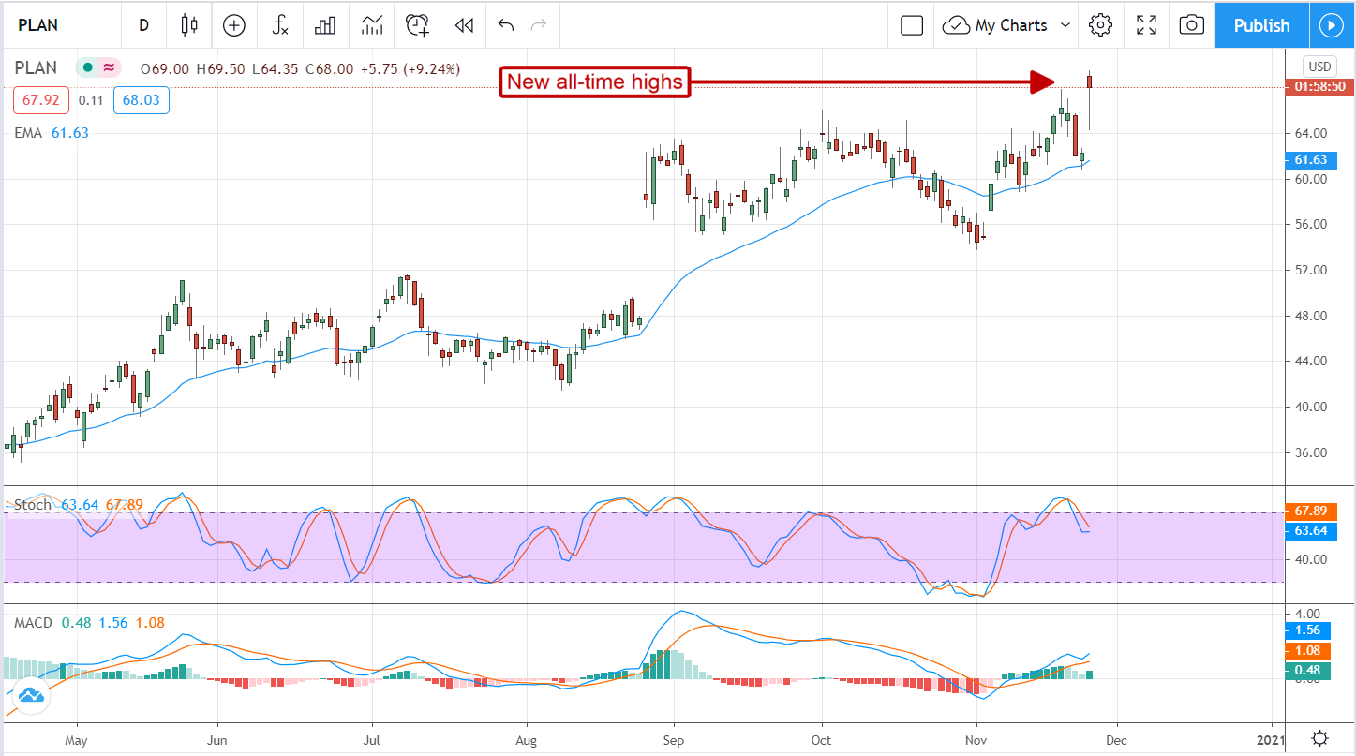Image resolution: width=1356 pixels, height=756 pixels.
Task: Open the candlestick chart style selector
Action: tap(190, 25)
